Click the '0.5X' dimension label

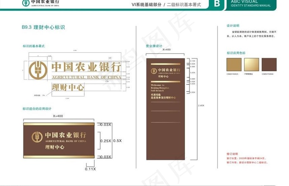pyautogui.click(x=117, y=141)
